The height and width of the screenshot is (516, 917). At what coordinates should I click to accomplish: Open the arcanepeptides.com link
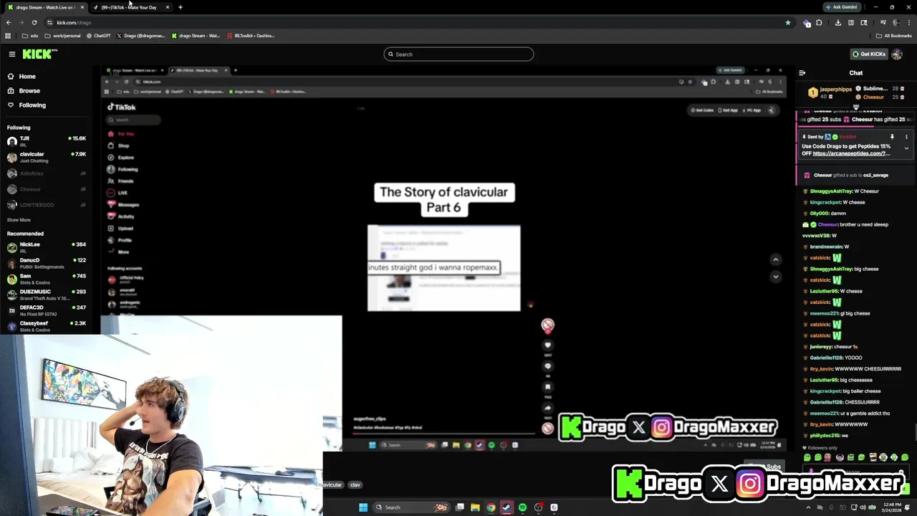(851, 153)
